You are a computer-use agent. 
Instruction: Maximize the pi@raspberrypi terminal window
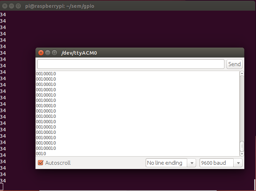click(18, 6)
